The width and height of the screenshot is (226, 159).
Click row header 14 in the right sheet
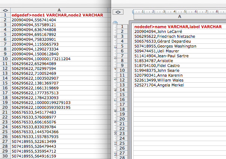[x=122, y=90]
